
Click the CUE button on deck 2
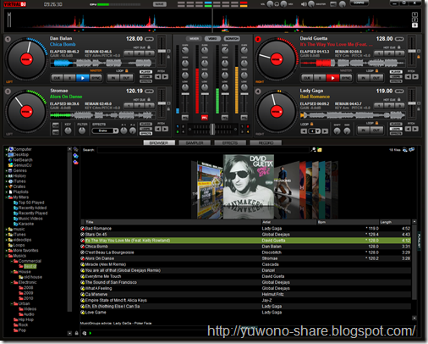(307, 78)
